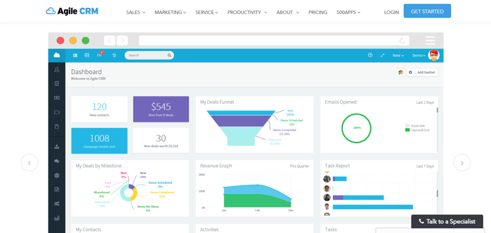The image size is (491, 233).
Task: Open the recent history clock icon
Action: click(x=114, y=55)
